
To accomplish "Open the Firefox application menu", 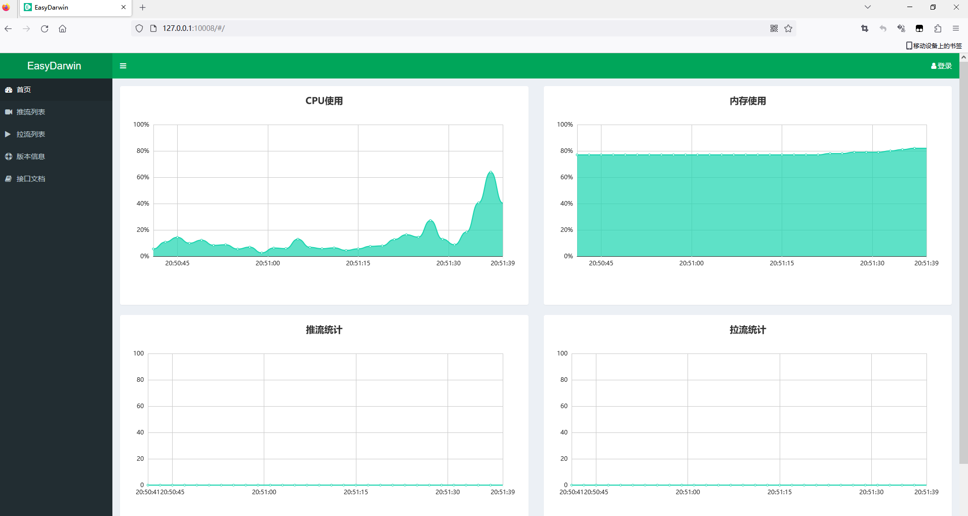I will pyautogui.click(x=956, y=28).
